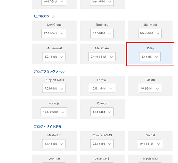
Task: Select the Mastodon application card title
Action: click(54, 135)
